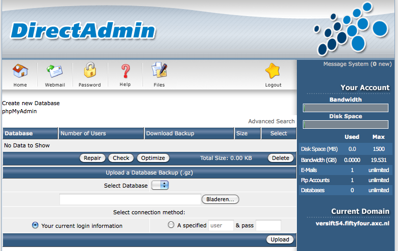Click the Delete button
This screenshot has height=251, width=398.
pos(280,158)
